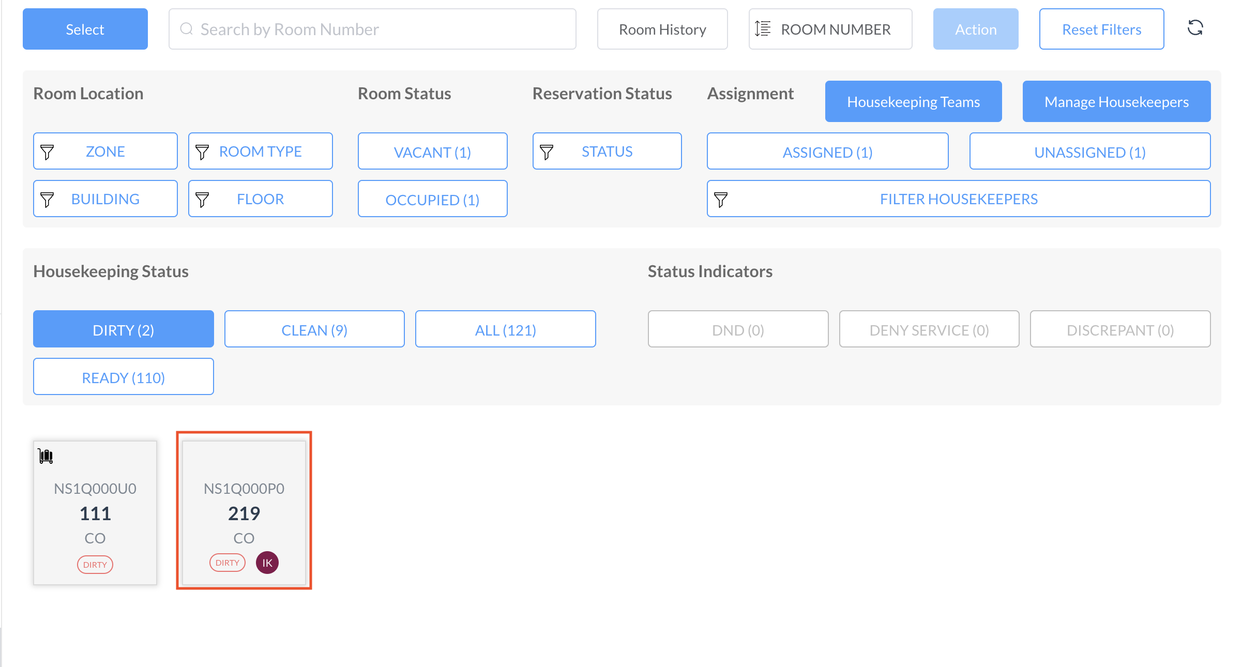Click the funnel icon on FILTER HOUSEKEEPERS
Viewport: 1242px width, 667px height.
coord(721,199)
